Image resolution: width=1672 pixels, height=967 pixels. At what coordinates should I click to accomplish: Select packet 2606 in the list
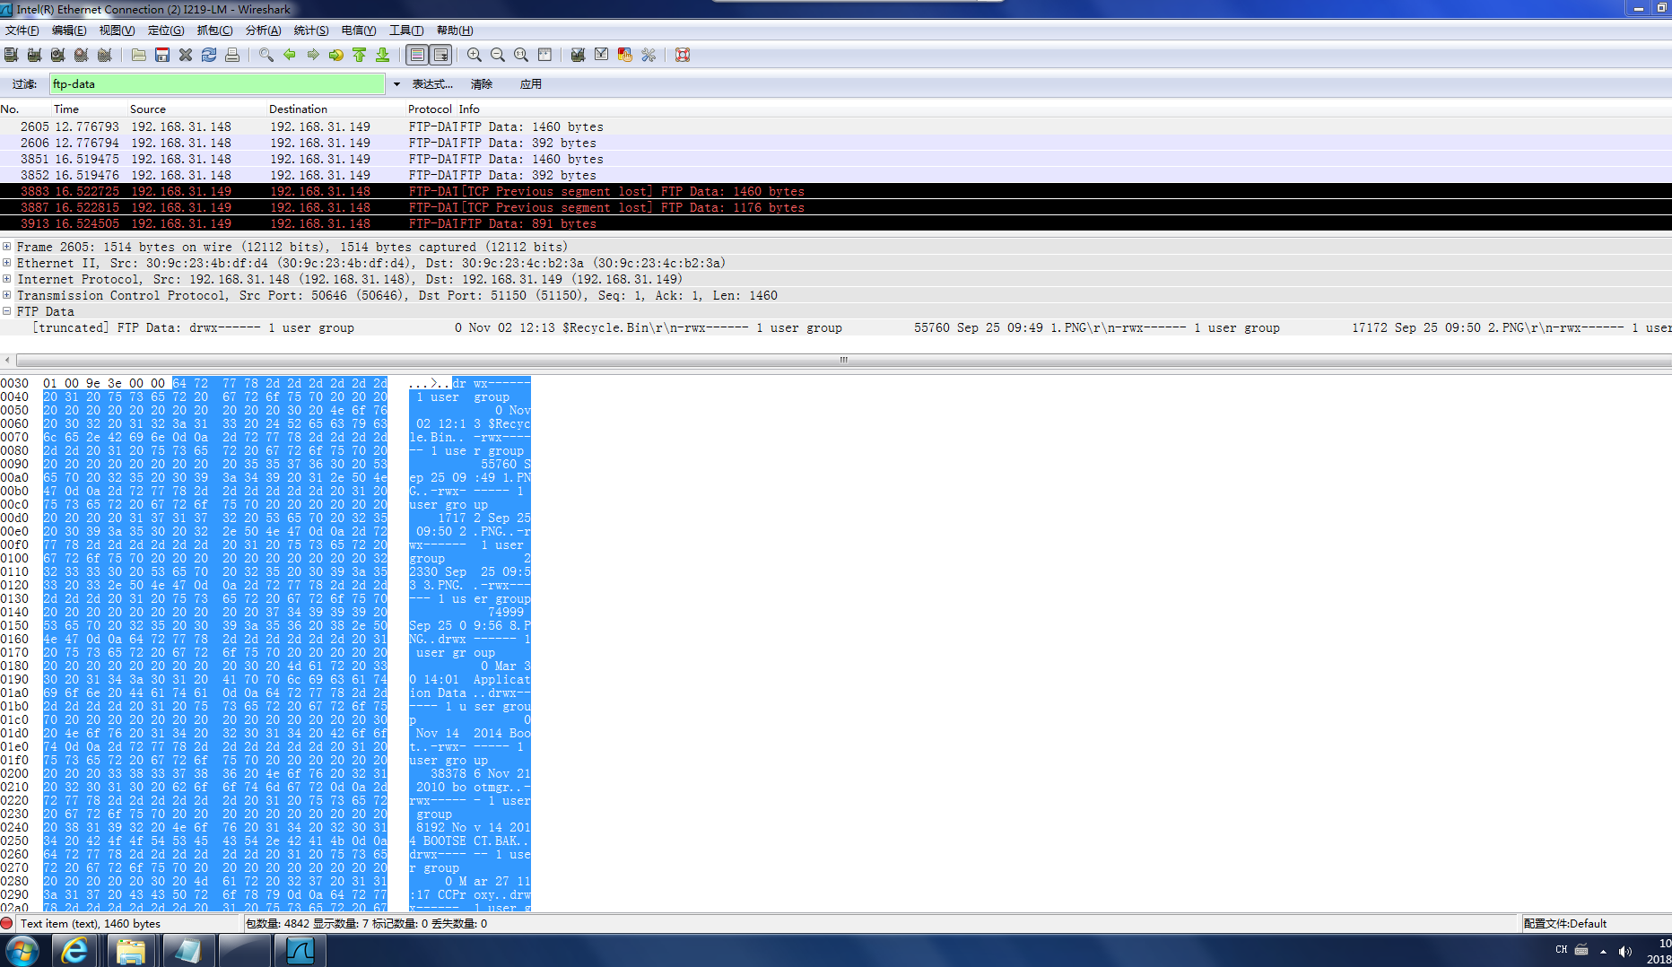836,143
